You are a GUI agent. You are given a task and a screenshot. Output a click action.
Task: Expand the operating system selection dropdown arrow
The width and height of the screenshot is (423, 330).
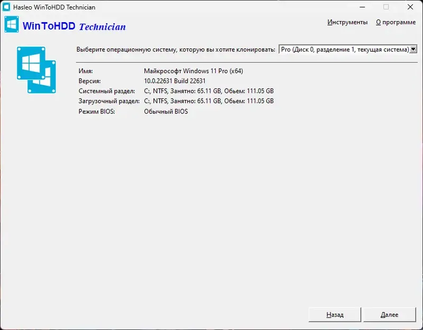[413, 50]
